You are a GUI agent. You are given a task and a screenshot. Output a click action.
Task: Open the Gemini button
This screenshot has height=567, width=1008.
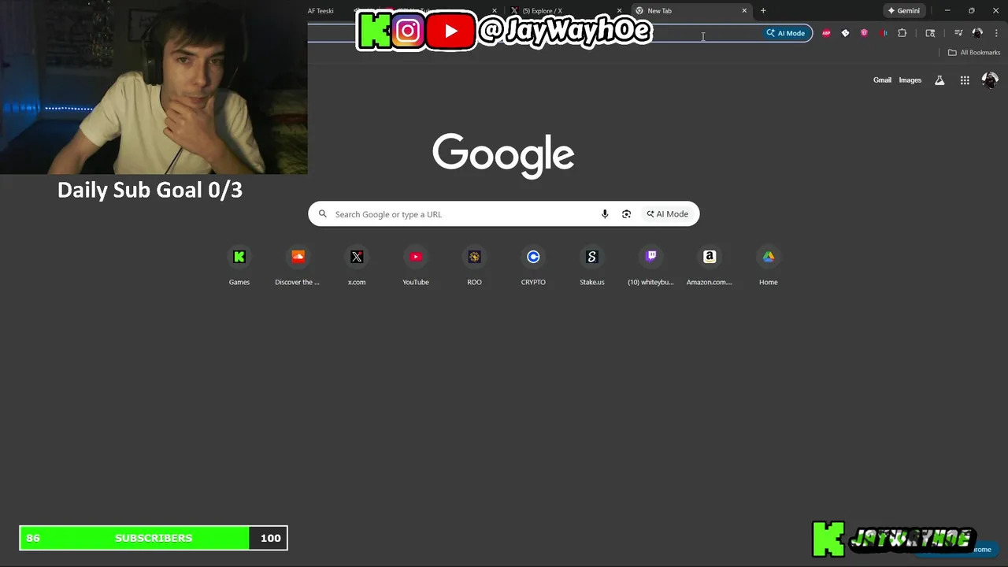pos(904,11)
